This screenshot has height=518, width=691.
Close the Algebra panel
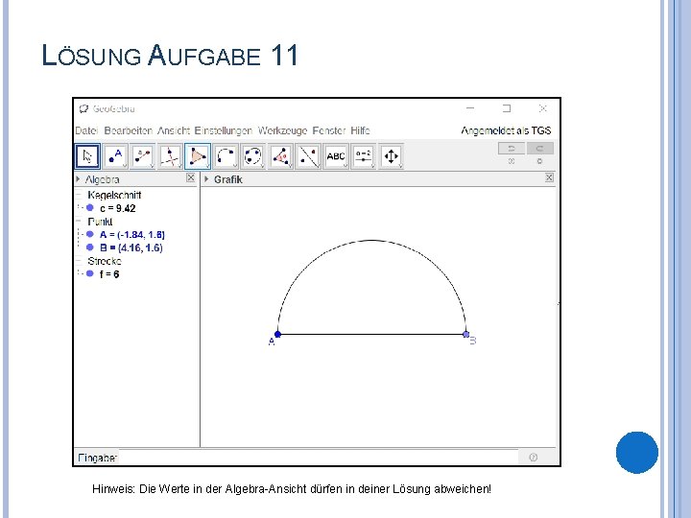190,177
